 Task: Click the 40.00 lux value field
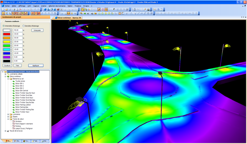[x=18, y=30]
